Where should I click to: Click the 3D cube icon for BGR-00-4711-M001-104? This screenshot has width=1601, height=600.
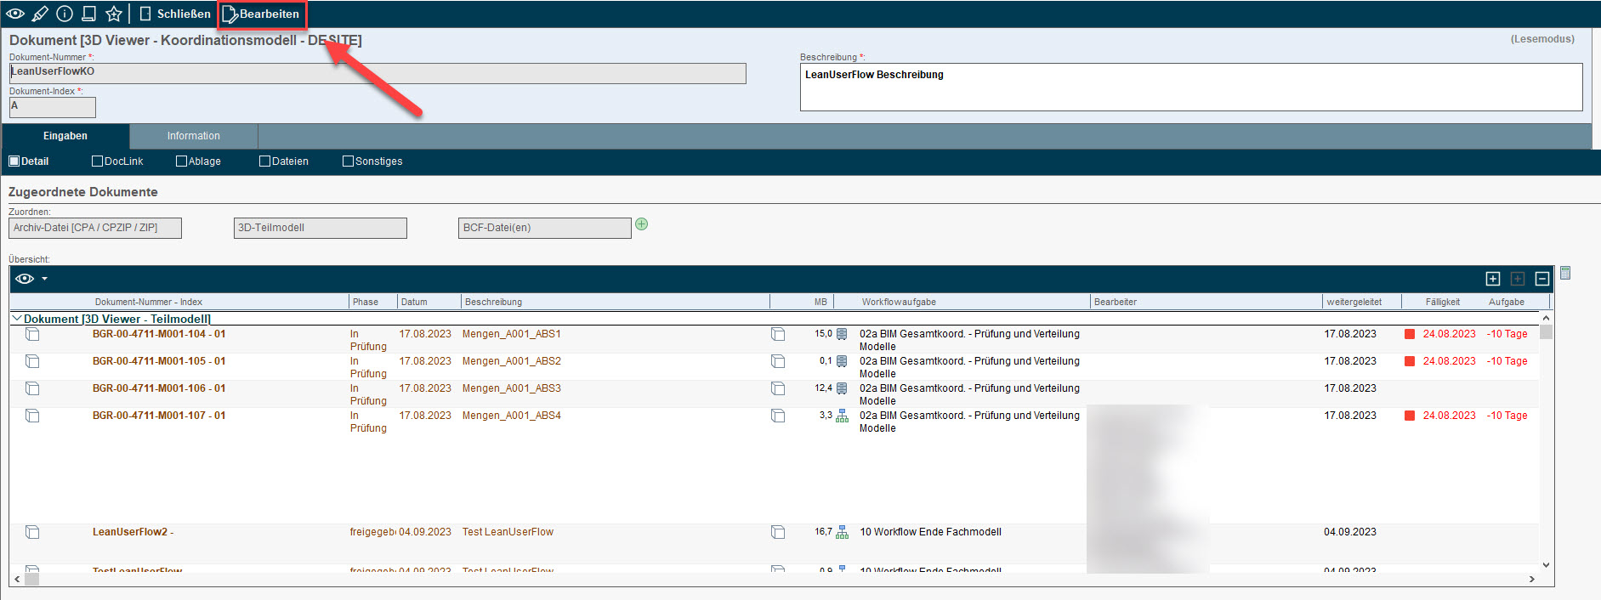pyautogui.click(x=778, y=335)
